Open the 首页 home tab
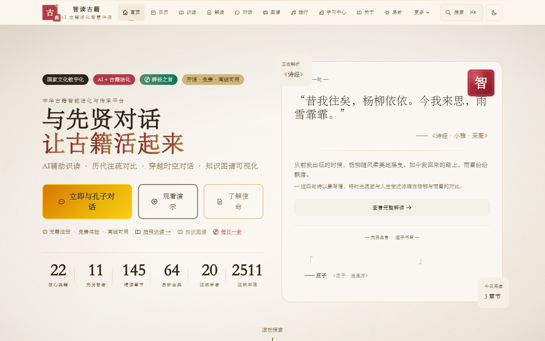The height and width of the screenshot is (341, 545). point(131,13)
